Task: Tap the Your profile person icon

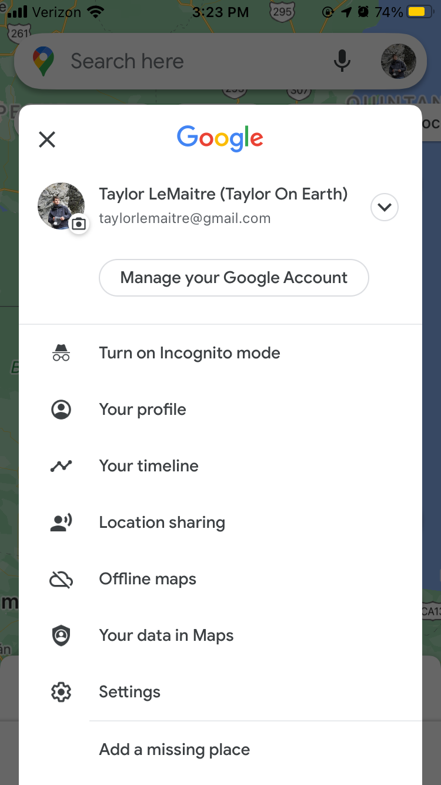Action: (x=61, y=410)
